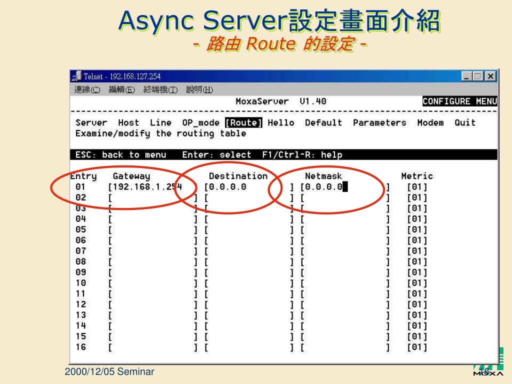Click the '2000/12/05 Seminar' footer text
The image size is (512, 384).
[109, 371]
